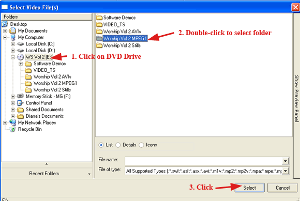Click the My Documents folder icon
Screen dimensions: 300x201
[x=12, y=30]
